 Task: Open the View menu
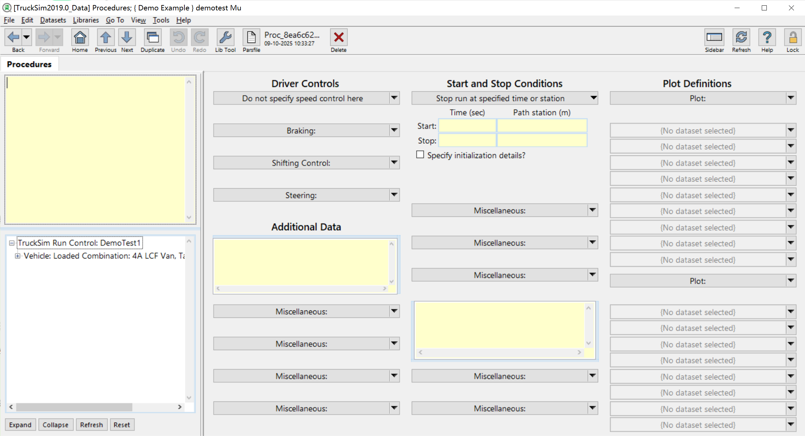pyautogui.click(x=138, y=20)
